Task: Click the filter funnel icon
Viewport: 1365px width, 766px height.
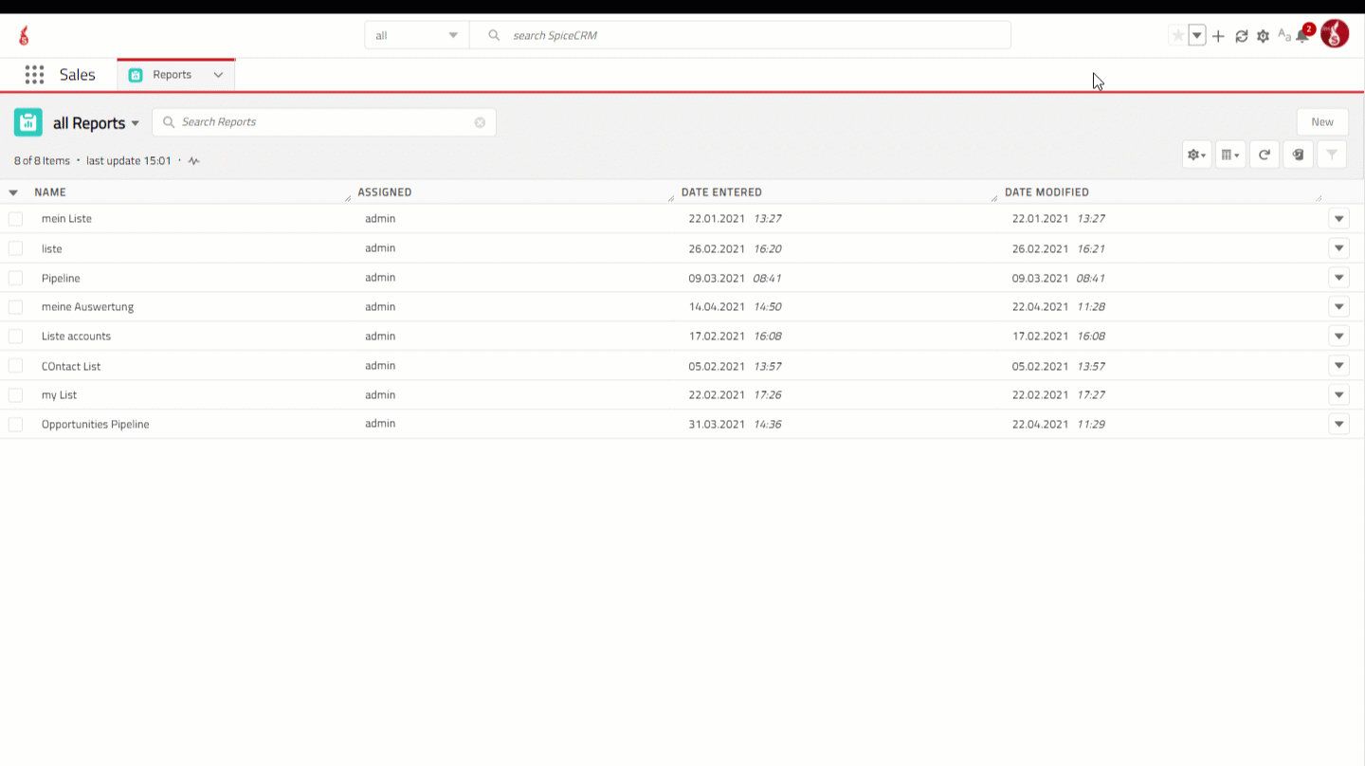Action: [x=1331, y=155]
